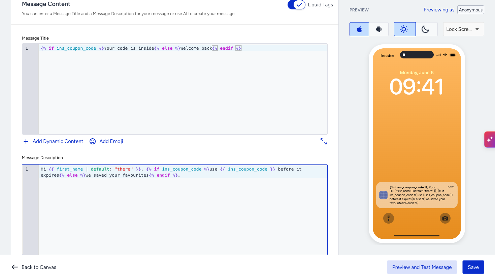Click the Save button
Screen dimensions: 495x279
pos(473,267)
